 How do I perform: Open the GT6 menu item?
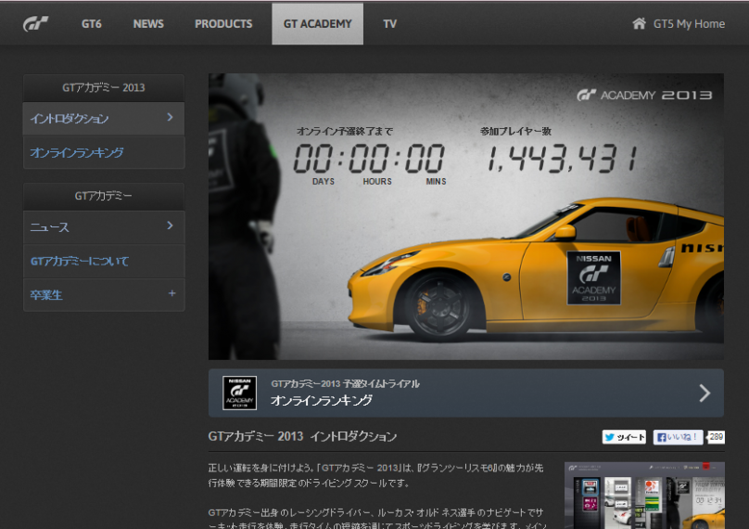tap(91, 24)
